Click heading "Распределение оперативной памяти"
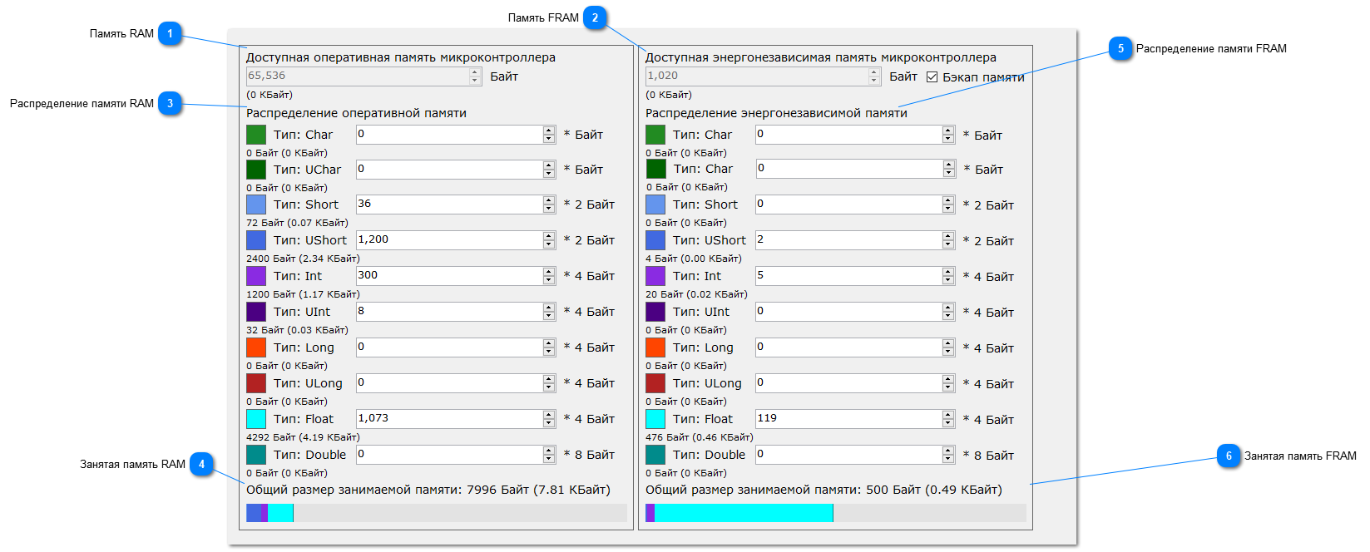The height and width of the screenshot is (552, 1370). [x=356, y=113]
